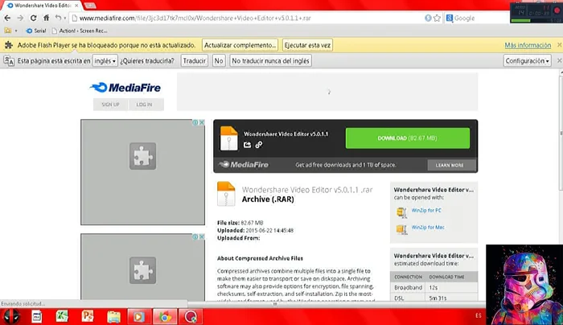Open the 'Más información' link
563x325 pixels.
528,45
